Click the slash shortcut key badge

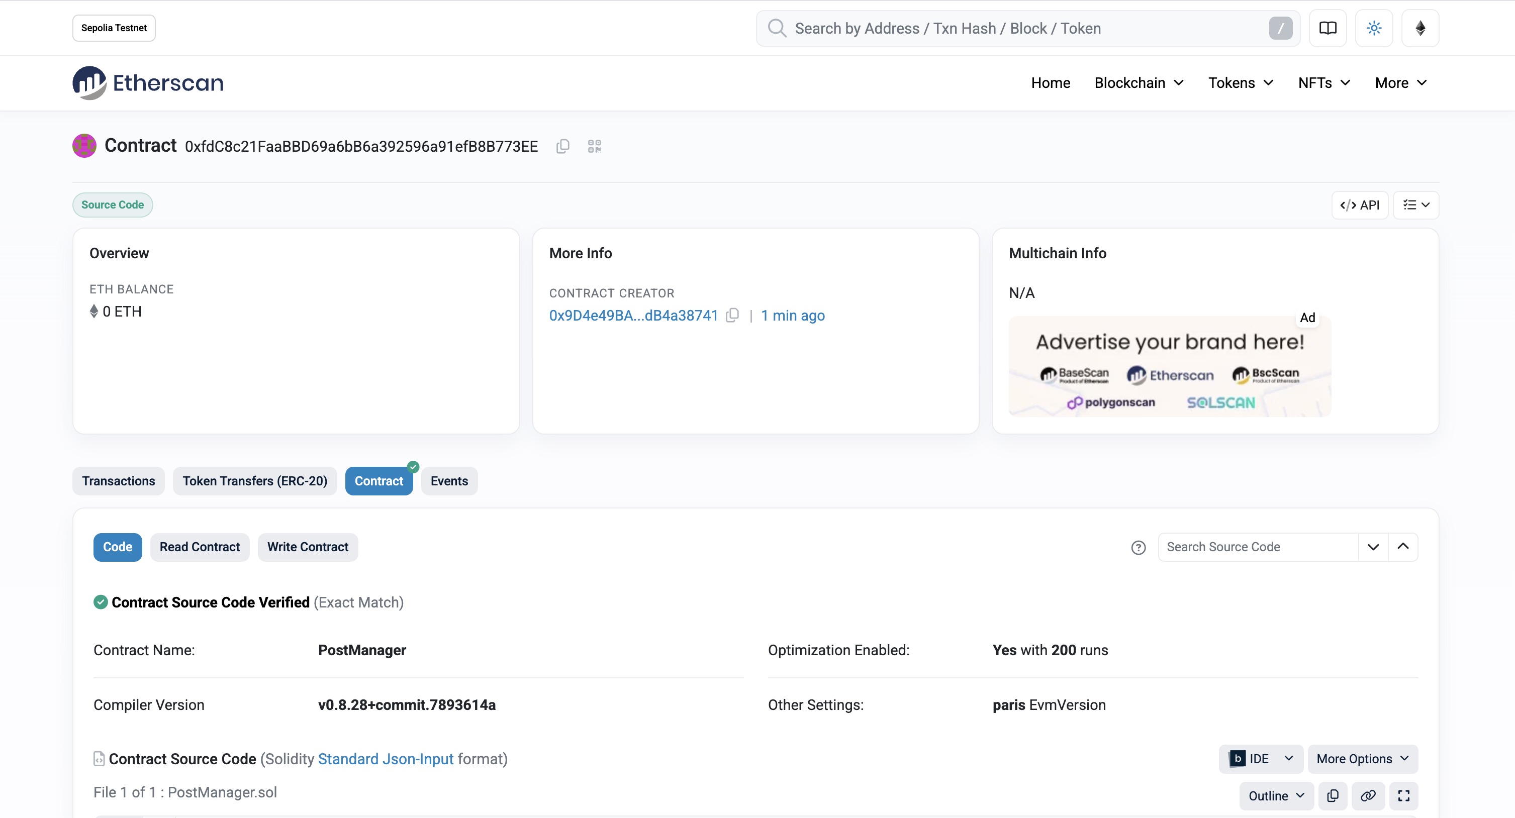tap(1280, 28)
